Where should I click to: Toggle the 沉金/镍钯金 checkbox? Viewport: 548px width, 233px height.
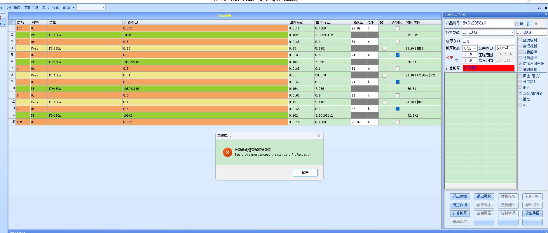pos(520,93)
